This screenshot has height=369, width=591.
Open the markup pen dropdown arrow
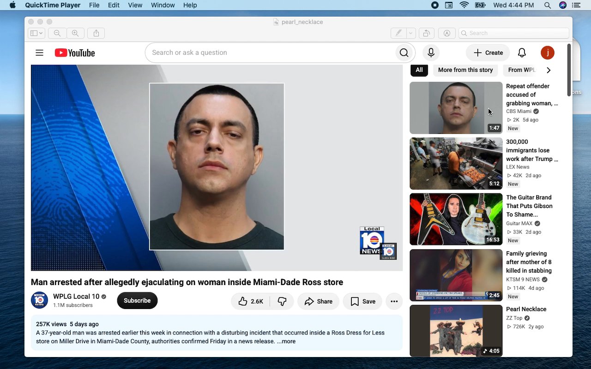coord(410,33)
